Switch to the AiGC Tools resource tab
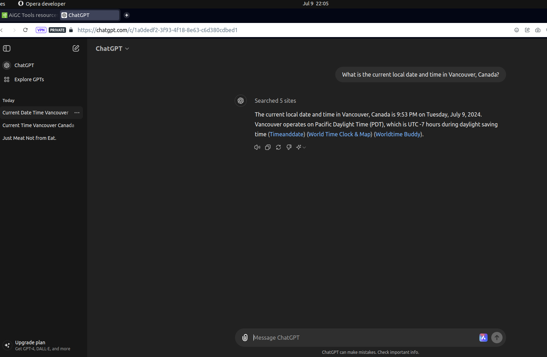The width and height of the screenshot is (547, 357). (30, 15)
